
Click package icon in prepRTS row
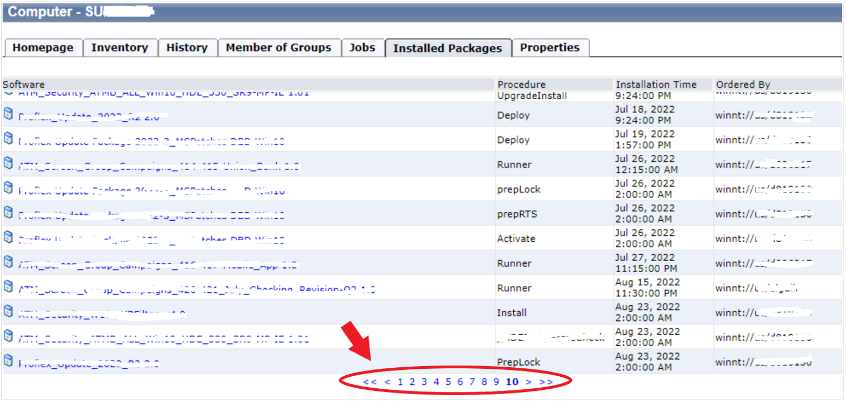pyautogui.click(x=8, y=212)
